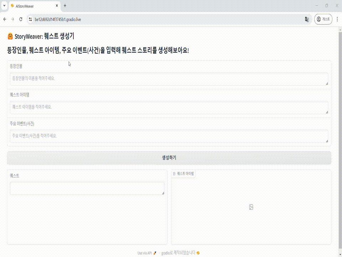
Task: Click the 주요 이벤트(사건) input field
Action: (x=168, y=136)
